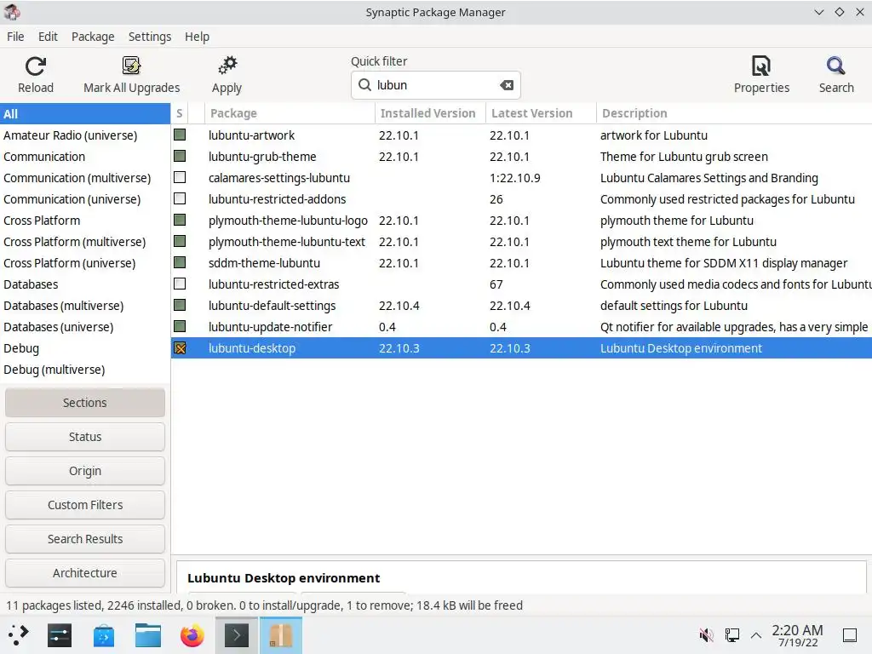The height and width of the screenshot is (654, 872).
Task: Open the Package menu
Action: (x=93, y=37)
